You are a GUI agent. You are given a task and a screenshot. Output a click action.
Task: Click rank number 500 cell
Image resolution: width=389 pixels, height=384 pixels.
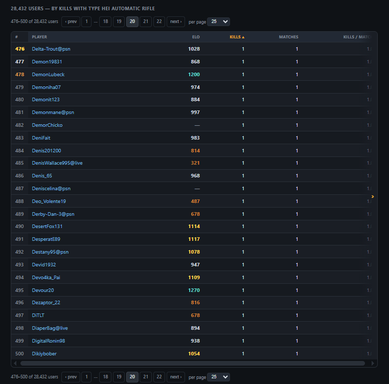[x=19, y=354]
